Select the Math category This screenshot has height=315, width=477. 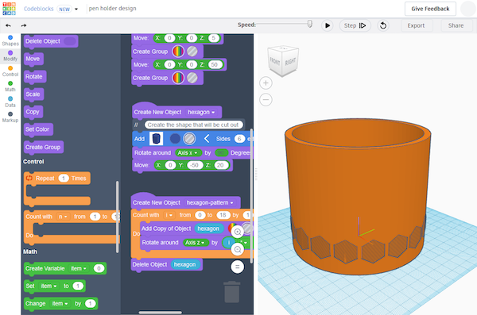(x=10, y=86)
